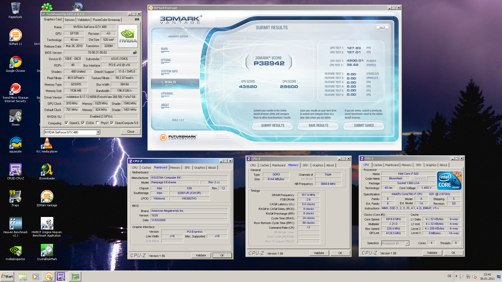502x282 pixels.
Task: Toggle the PhysX checkbox in GPU-Z
Action: tap(98, 123)
